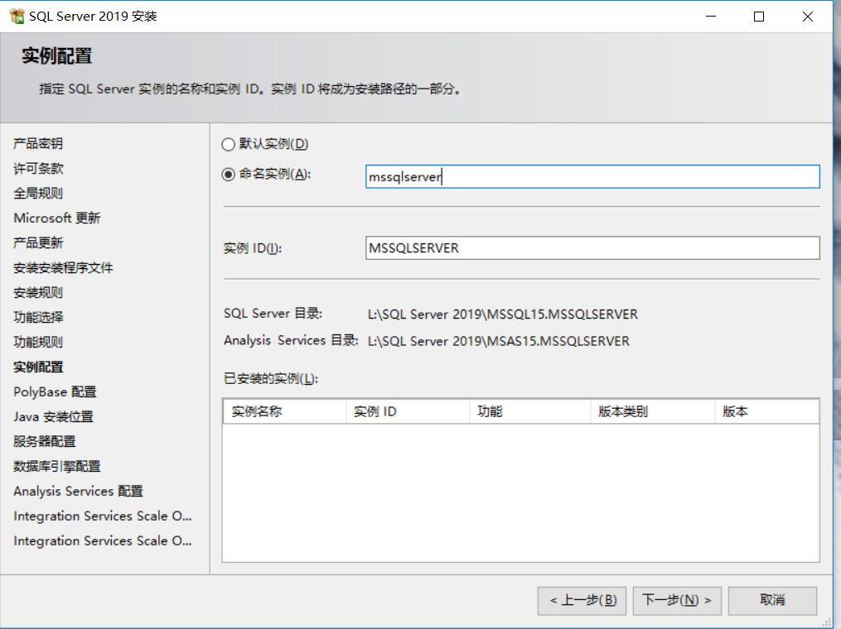The image size is (841, 629).
Task: Click the Analysis Services 目录 path text
Action: (498, 341)
